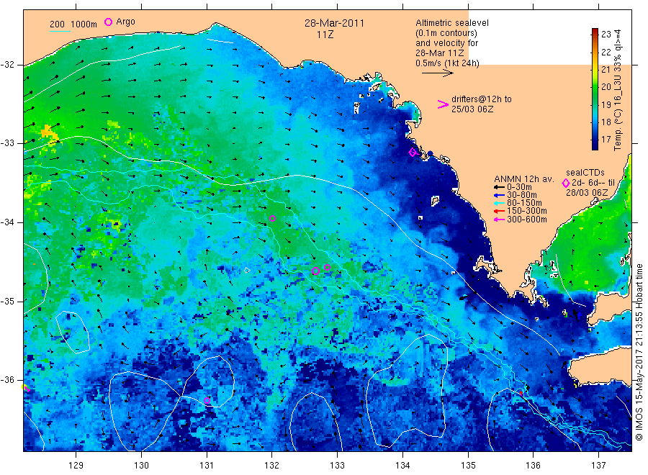Viewport: 648px width, 475px height.
Task: Click the 'drifters@12h to' label
Action: [482, 99]
